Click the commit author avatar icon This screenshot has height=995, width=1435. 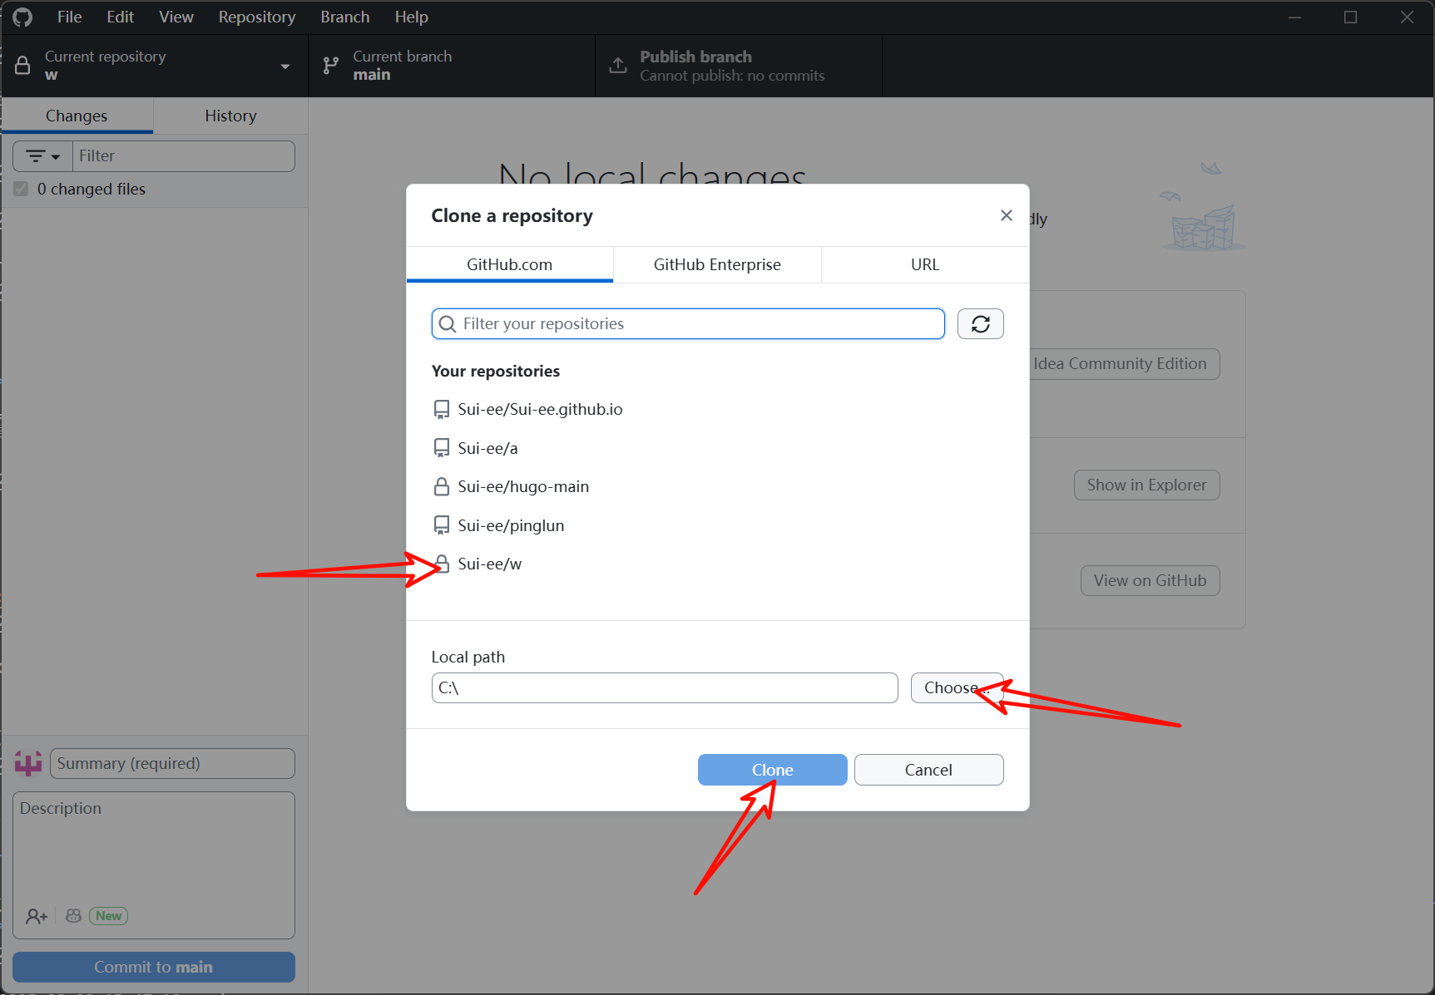(28, 763)
